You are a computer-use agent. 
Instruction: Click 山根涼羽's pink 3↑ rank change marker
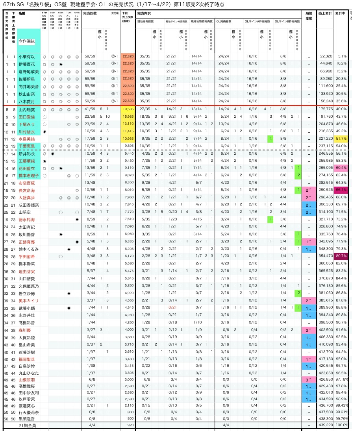308,380
